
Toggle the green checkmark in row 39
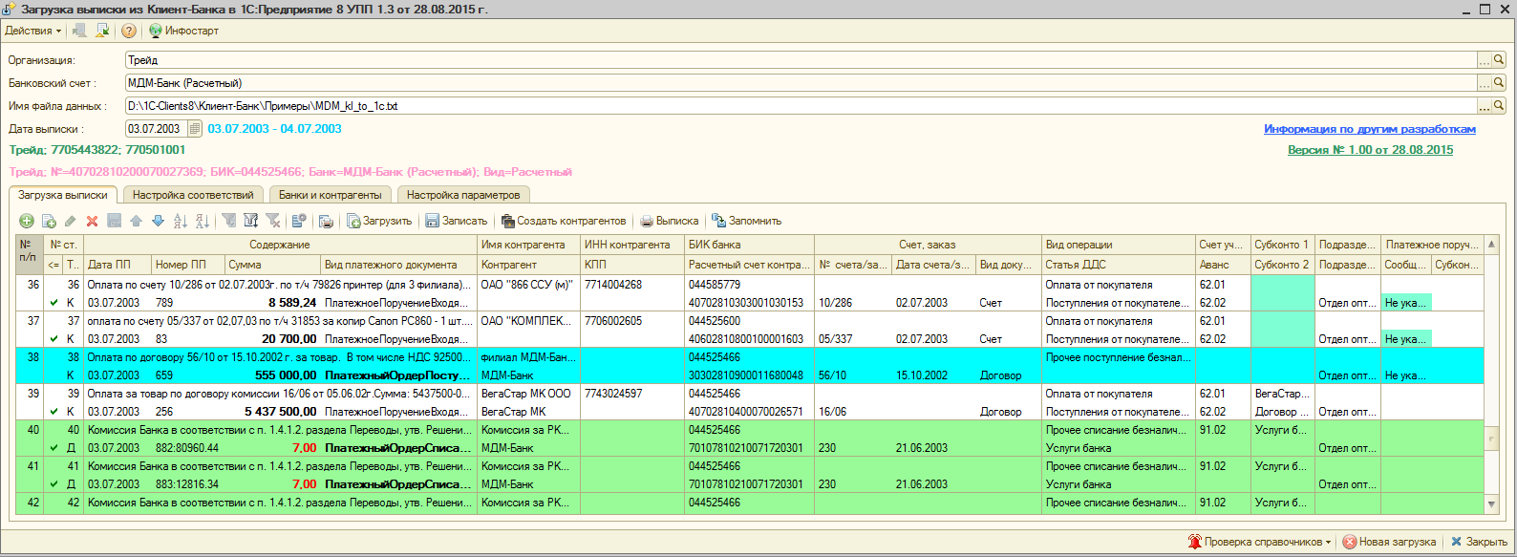[54, 412]
